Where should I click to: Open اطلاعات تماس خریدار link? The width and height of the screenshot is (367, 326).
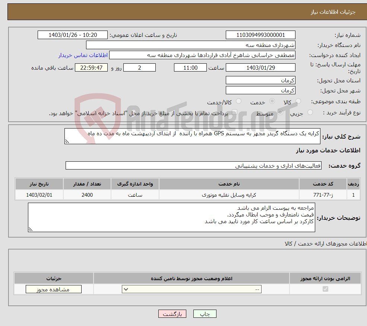coord(83,55)
